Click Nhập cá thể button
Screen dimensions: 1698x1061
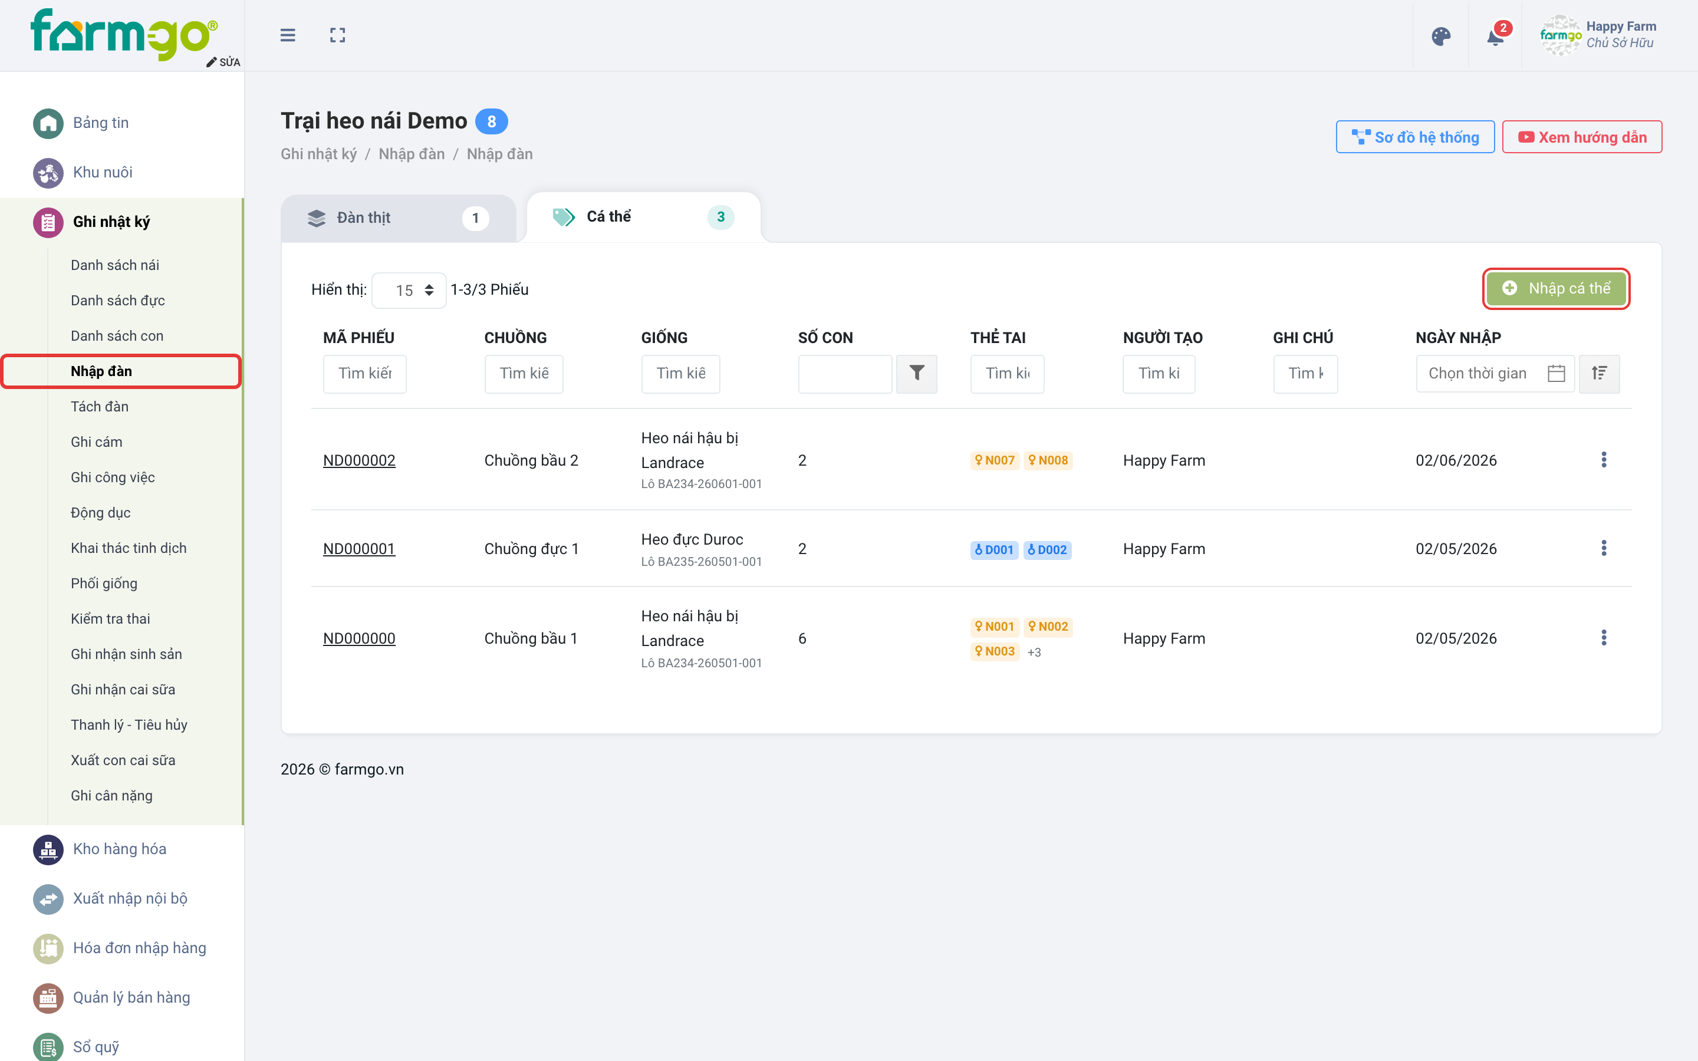pos(1555,288)
